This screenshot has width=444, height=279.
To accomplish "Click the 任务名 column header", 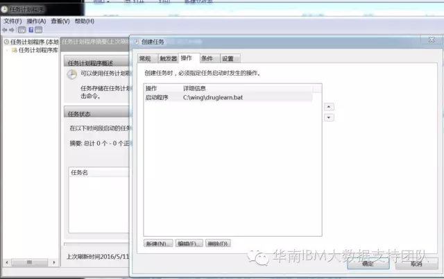I will click(99, 173).
